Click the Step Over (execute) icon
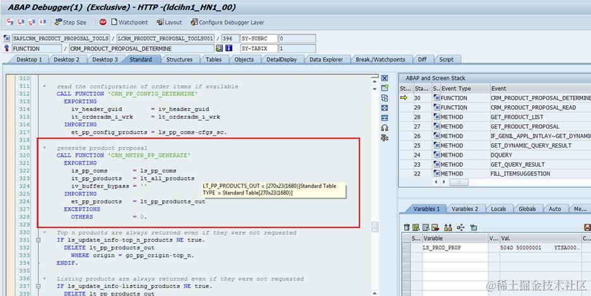The image size is (591, 296). [x=21, y=22]
